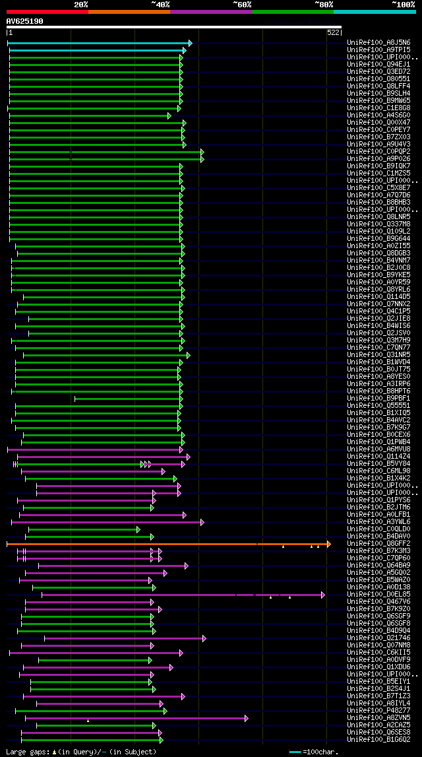This screenshot has height=757, width=422.
Task: Click the orange ~40% identity legend segment
Action: (129, 12)
